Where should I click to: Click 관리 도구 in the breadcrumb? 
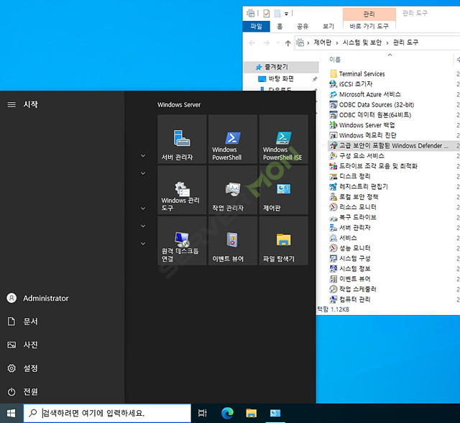(405, 42)
